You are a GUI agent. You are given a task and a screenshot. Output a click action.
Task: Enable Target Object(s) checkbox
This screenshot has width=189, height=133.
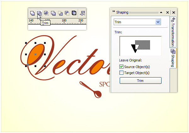point(121,73)
